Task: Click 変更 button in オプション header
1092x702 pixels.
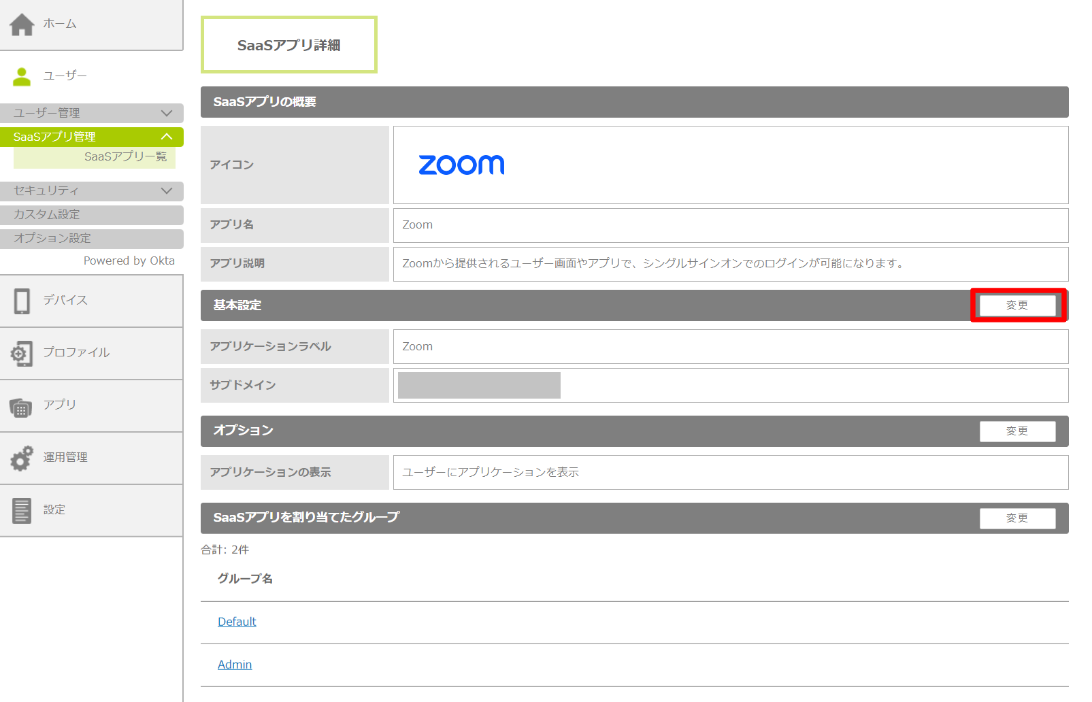Action: coord(1018,431)
